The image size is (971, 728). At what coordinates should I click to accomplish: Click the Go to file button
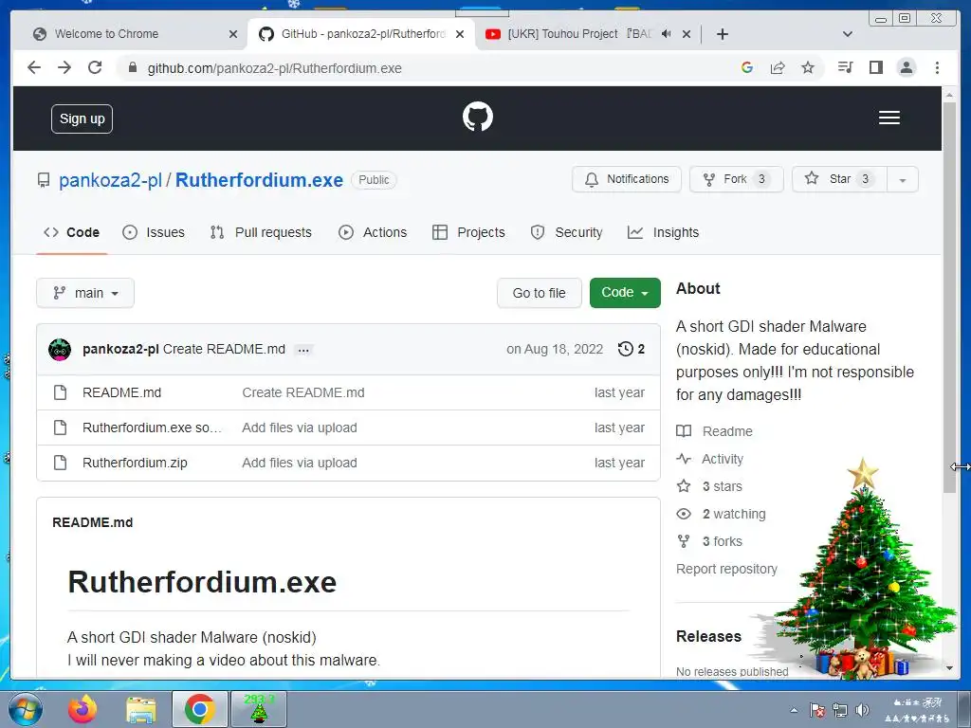(x=539, y=293)
